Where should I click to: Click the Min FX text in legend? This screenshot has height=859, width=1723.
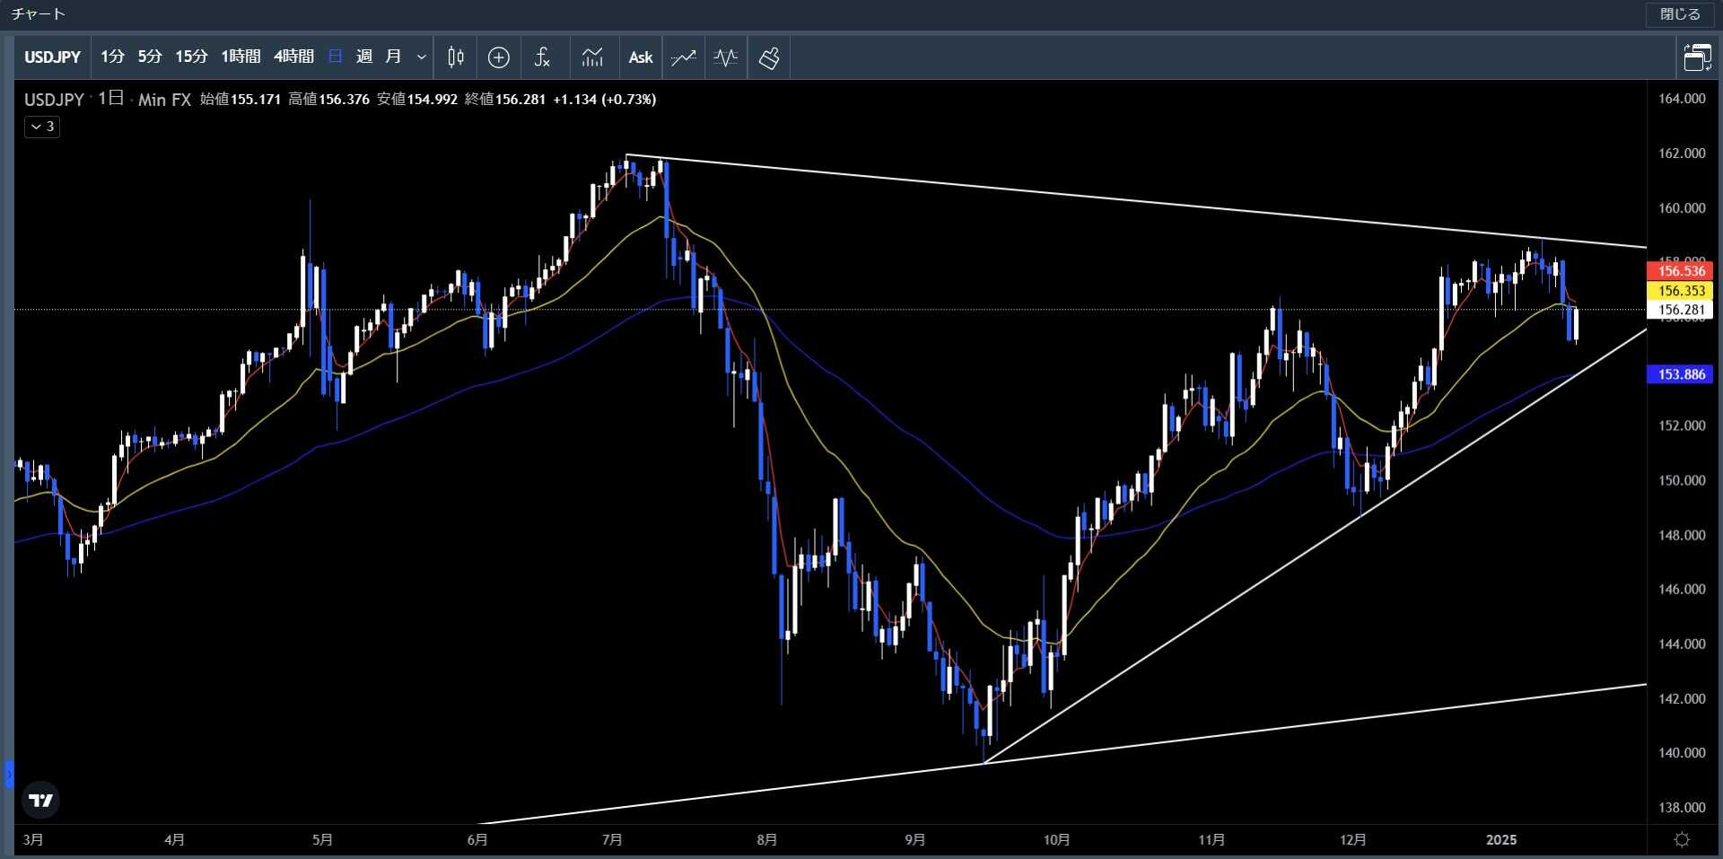[x=164, y=100]
